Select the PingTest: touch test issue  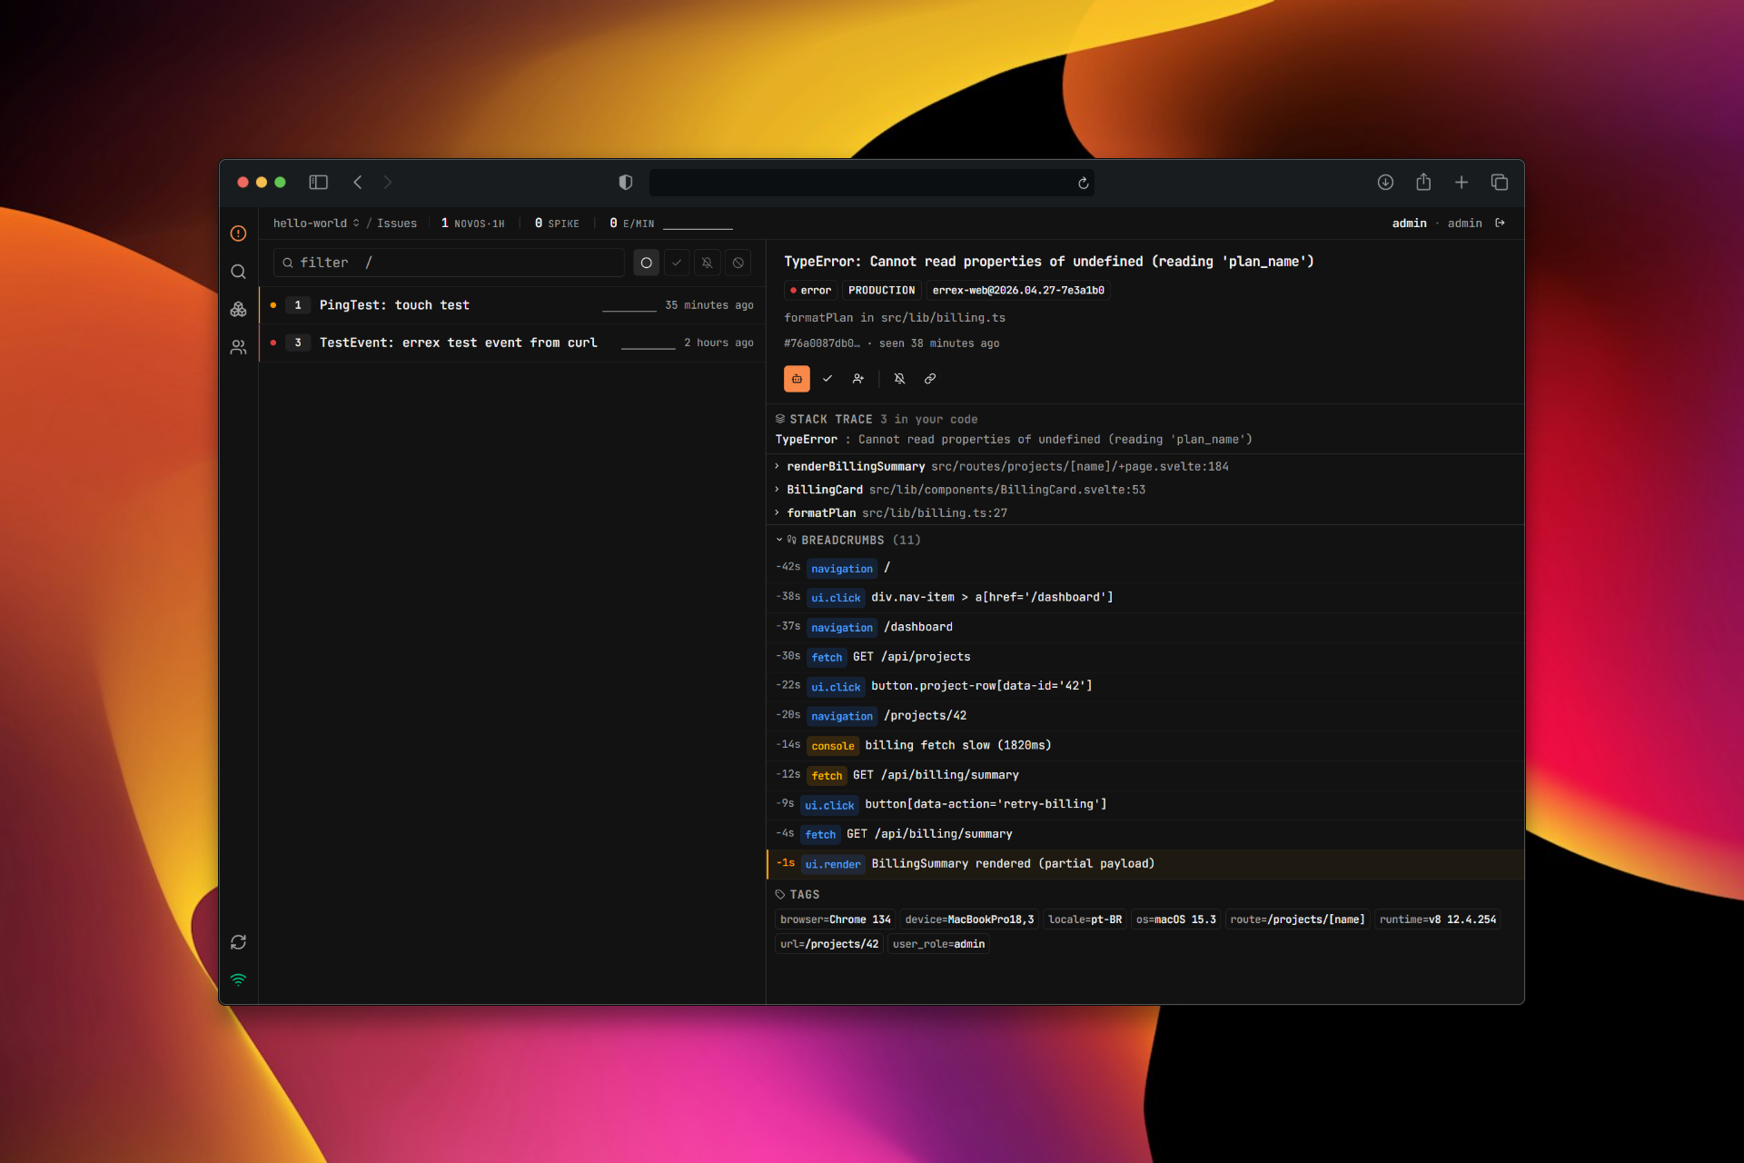pos(512,305)
